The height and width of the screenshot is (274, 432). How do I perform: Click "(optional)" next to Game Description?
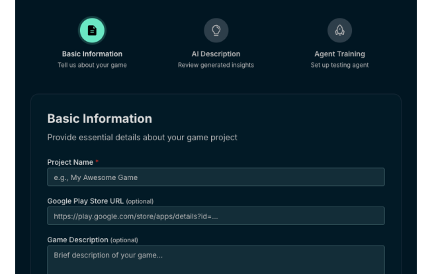click(124, 240)
